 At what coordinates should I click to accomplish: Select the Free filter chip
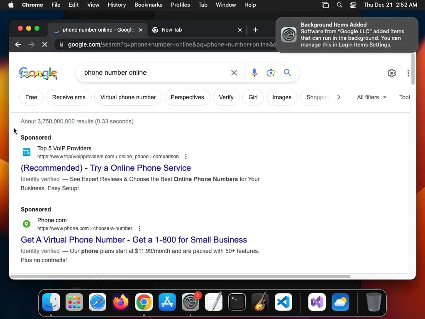[31, 97]
